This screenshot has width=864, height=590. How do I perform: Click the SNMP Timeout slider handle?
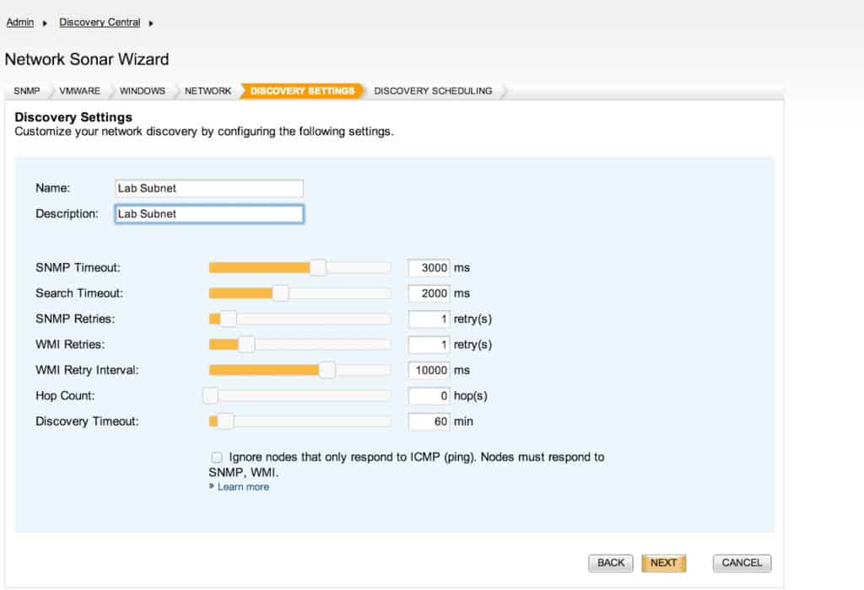click(x=317, y=267)
